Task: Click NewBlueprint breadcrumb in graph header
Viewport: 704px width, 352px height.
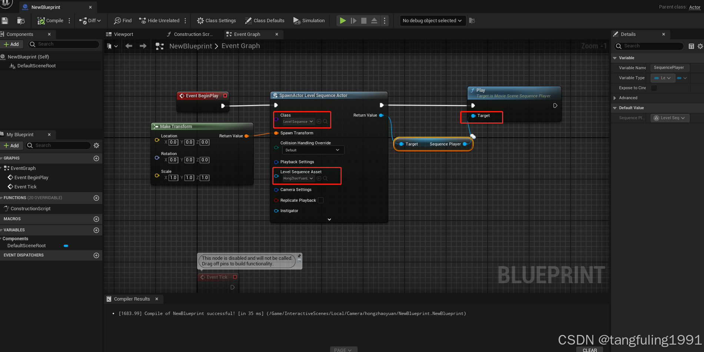Action: pos(190,46)
